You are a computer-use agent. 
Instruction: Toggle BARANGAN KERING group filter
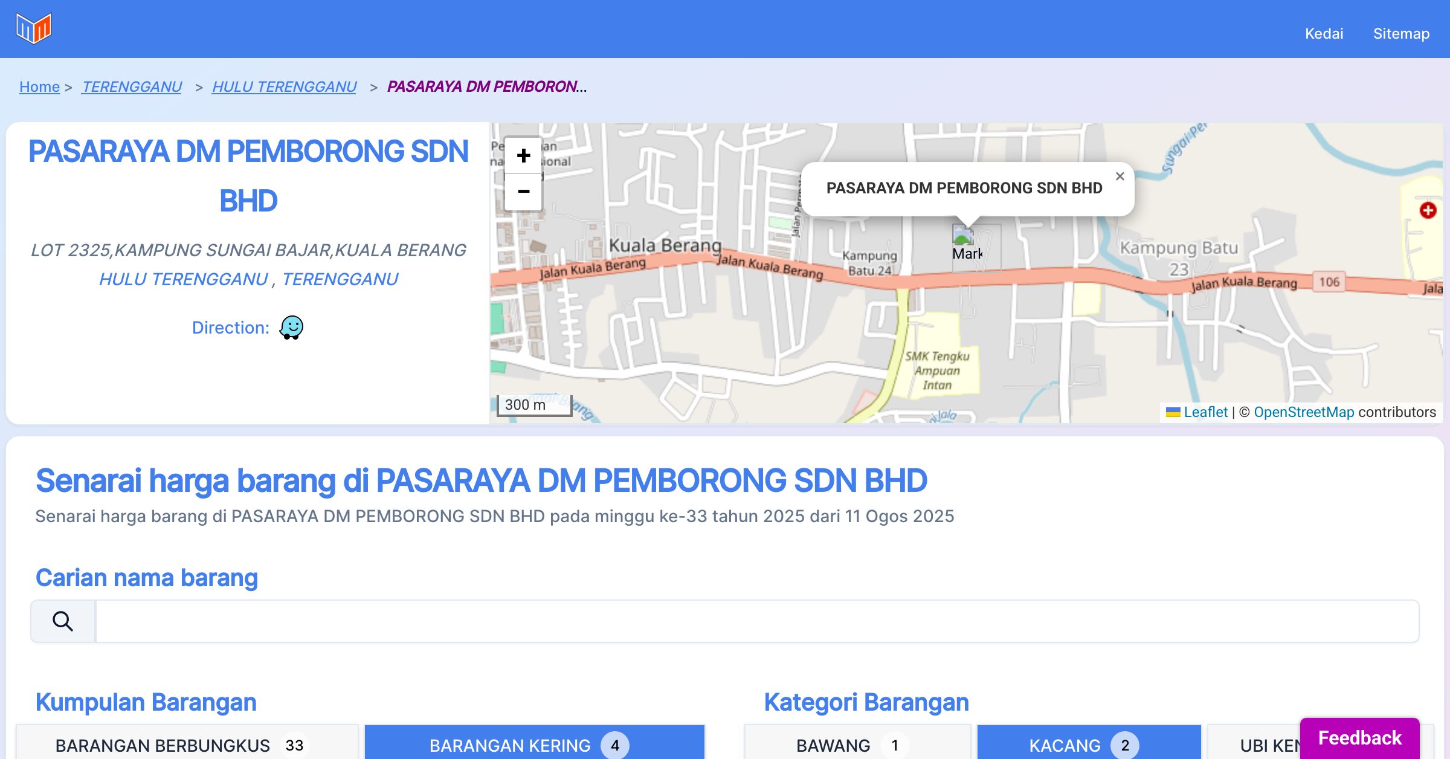pyautogui.click(x=535, y=744)
